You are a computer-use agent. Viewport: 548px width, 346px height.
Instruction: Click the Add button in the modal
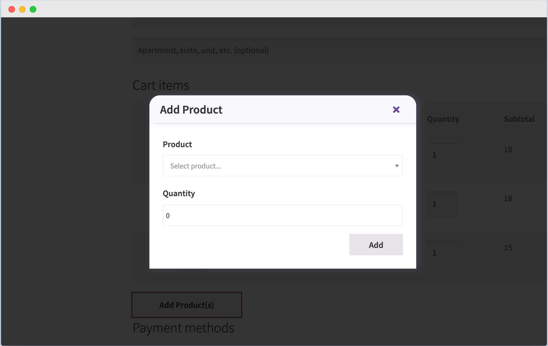[376, 244]
